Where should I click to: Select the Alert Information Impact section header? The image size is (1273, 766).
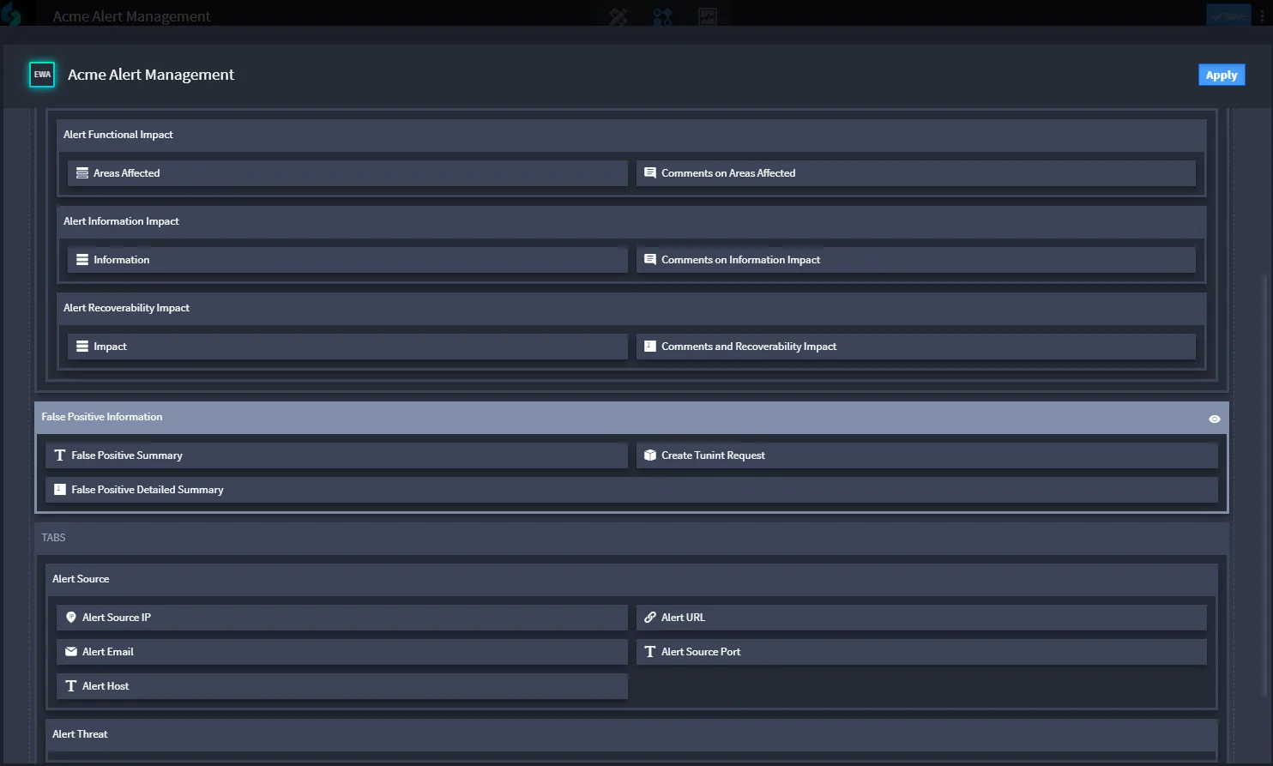pos(631,221)
